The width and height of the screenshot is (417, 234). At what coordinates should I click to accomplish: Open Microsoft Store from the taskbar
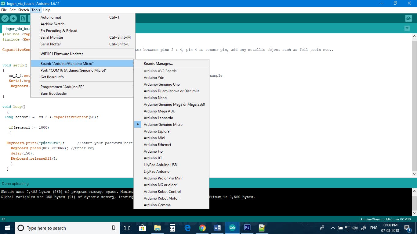click(142, 228)
